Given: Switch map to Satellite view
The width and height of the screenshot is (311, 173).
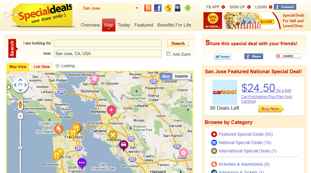Looking at the screenshot, I should pyautogui.click(x=181, y=76).
